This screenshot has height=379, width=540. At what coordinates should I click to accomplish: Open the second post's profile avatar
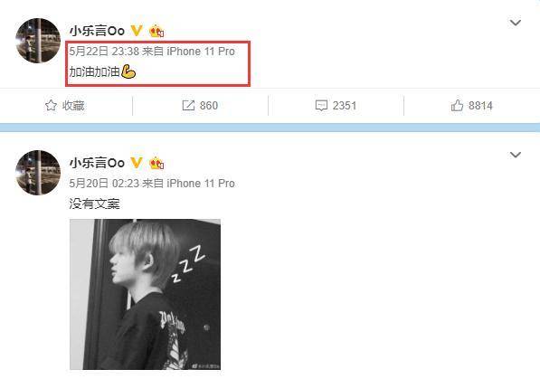[38, 173]
